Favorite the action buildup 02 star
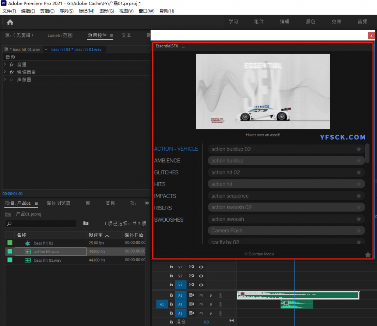The image size is (377, 326). click(x=359, y=149)
